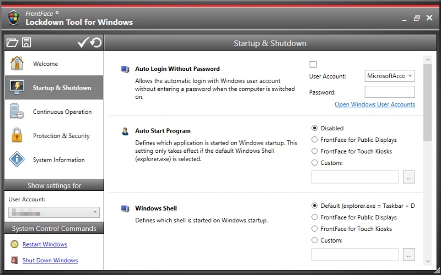This screenshot has width=441, height=275.
Task: Click the circular undo arrow icon
Action: (96, 42)
